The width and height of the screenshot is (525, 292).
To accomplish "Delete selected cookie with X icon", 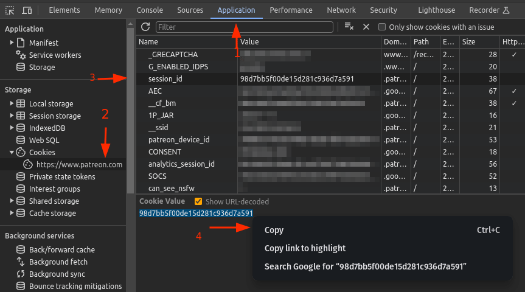I will (366, 27).
